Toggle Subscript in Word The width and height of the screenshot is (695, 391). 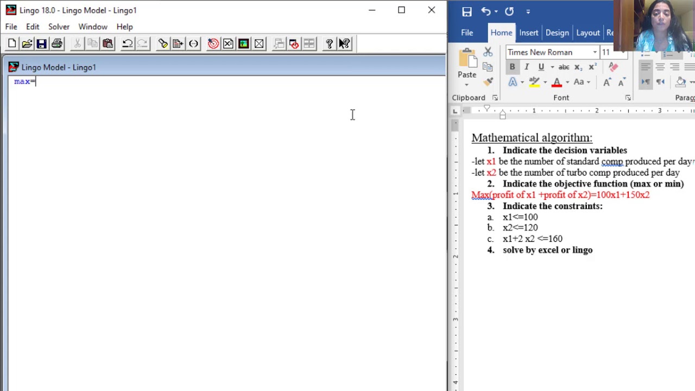[578, 67]
